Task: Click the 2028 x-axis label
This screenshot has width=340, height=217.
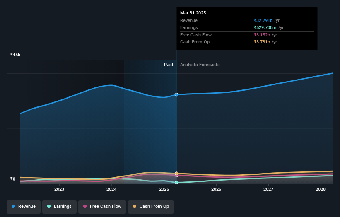Action: tap(321, 190)
